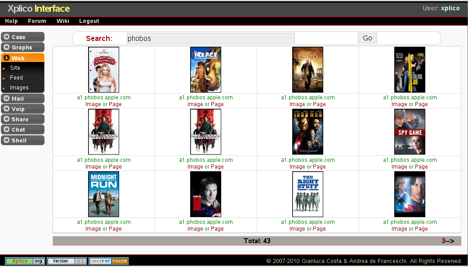Click the arrow icon beside Voip

pyautogui.click(x=7, y=109)
